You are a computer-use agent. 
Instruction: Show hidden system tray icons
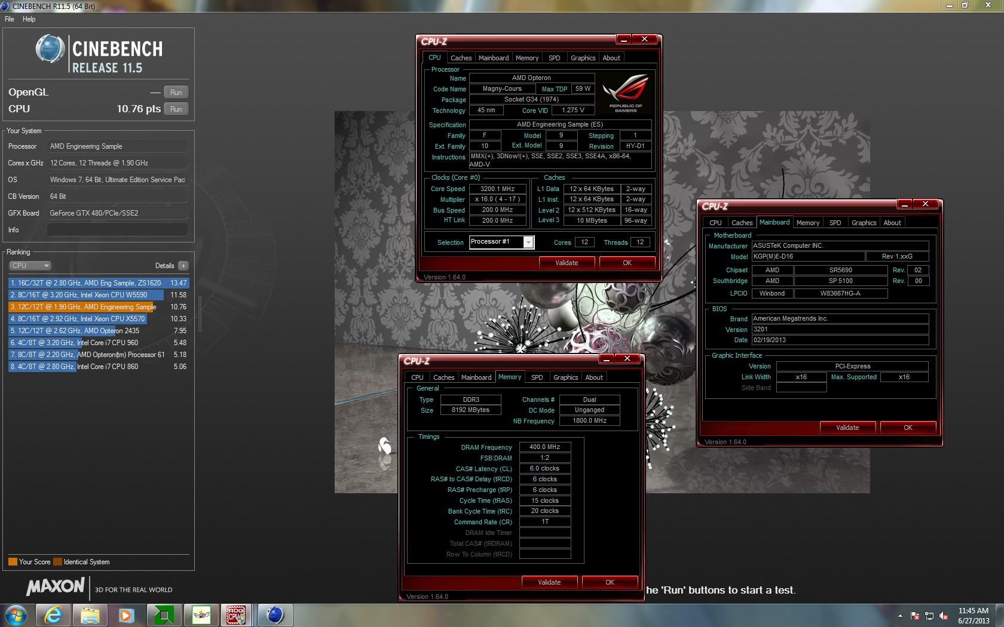(x=900, y=616)
